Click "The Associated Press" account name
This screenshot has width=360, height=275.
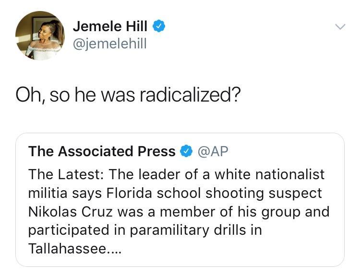pyautogui.click(x=102, y=152)
